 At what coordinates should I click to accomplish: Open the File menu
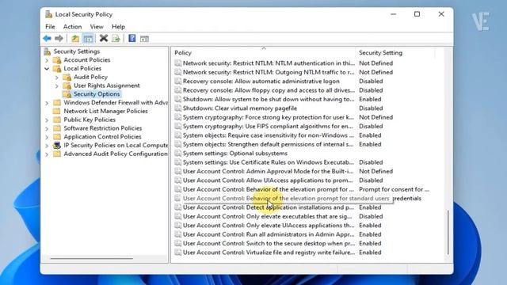click(x=50, y=27)
